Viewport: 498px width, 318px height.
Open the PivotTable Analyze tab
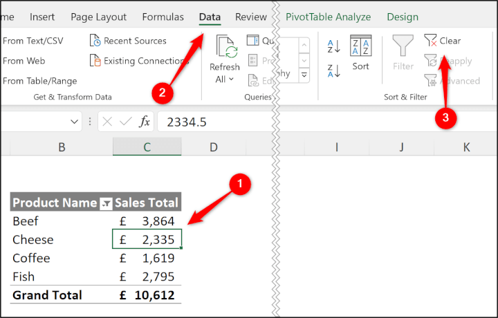(x=328, y=17)
